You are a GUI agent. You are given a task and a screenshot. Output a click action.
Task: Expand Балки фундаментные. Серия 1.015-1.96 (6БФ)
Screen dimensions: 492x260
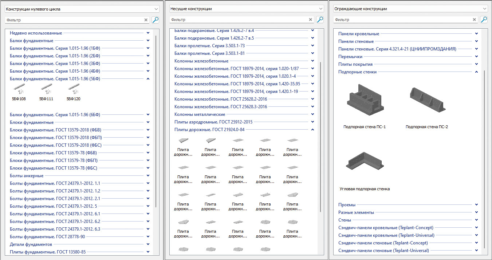click(x=148, y=115)
